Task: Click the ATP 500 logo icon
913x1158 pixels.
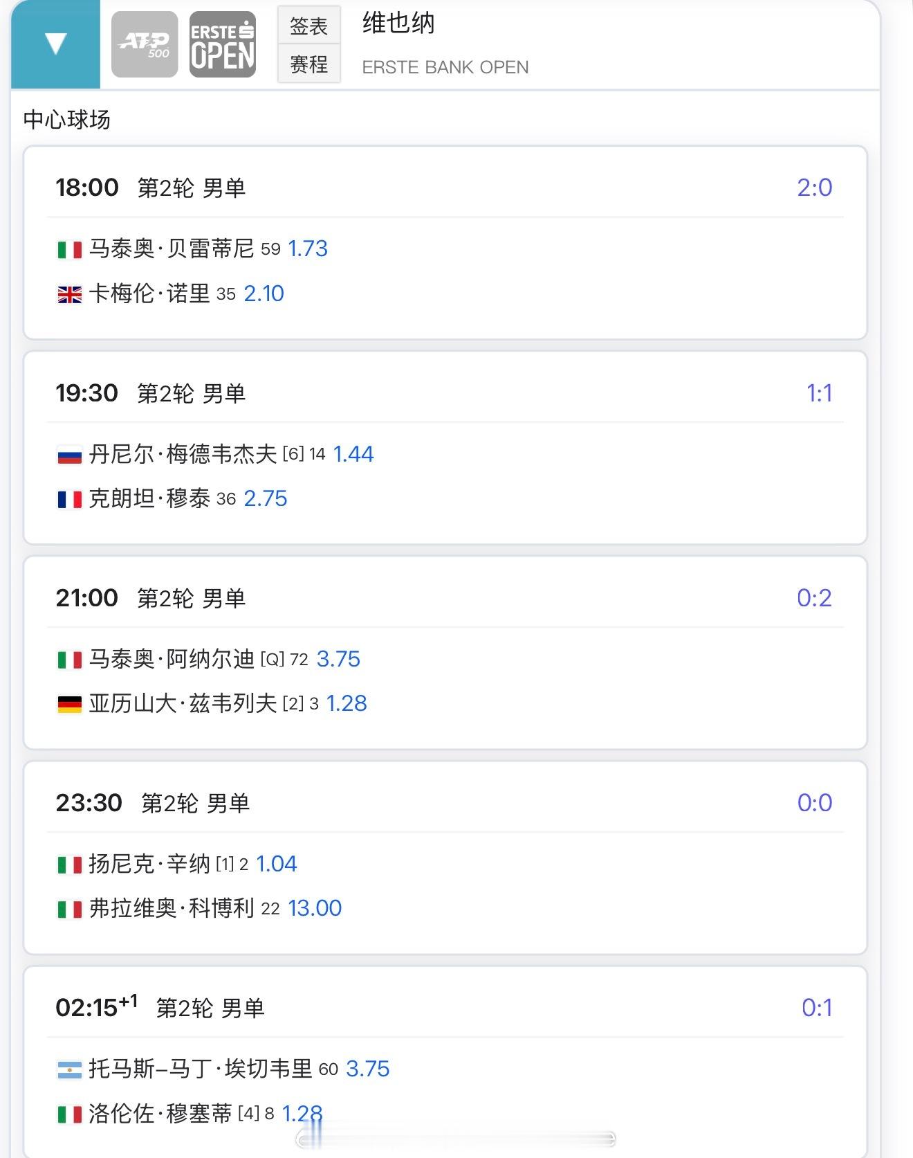Action: 145,44
